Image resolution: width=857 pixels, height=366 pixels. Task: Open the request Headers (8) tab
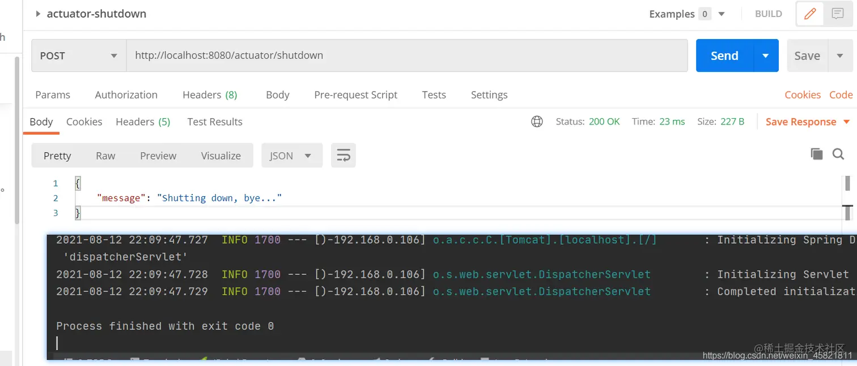tap(210, 95)
